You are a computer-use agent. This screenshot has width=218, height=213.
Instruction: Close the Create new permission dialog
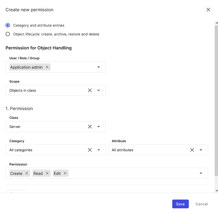click(x=208, y=10)
